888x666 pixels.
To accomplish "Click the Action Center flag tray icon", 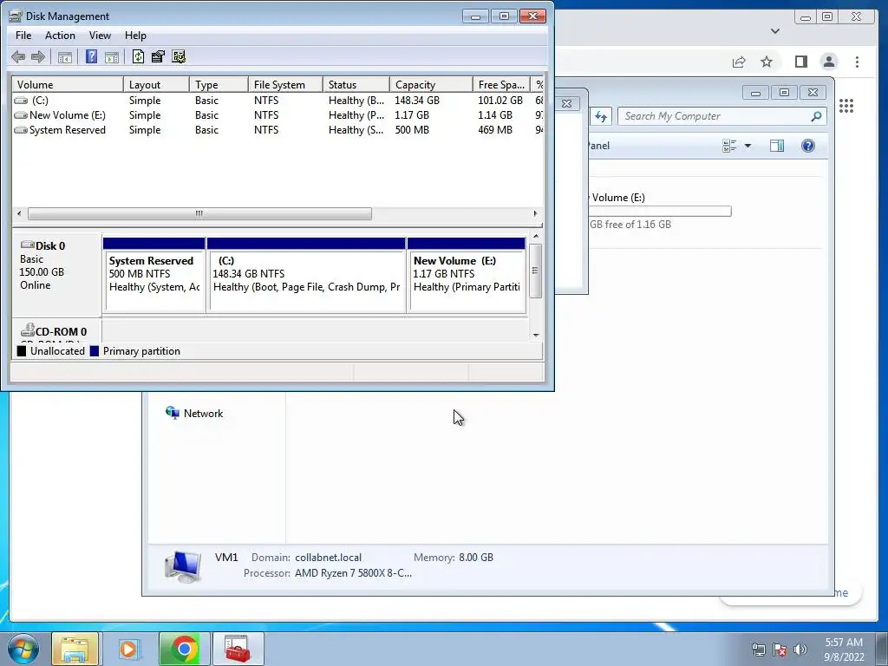I will (780, 649).
